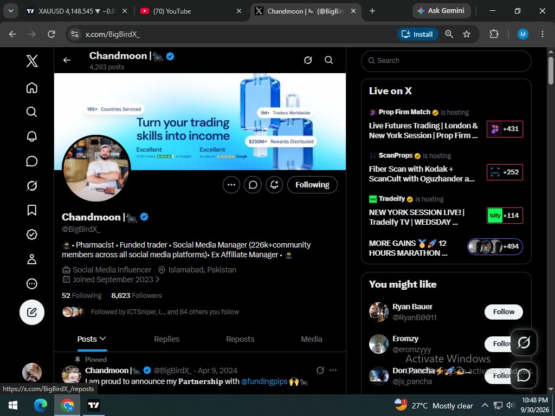The height and width of the screenshot is (416, 555).
Task: Open Chandmoon's profile picture
Action: [96, 168]
